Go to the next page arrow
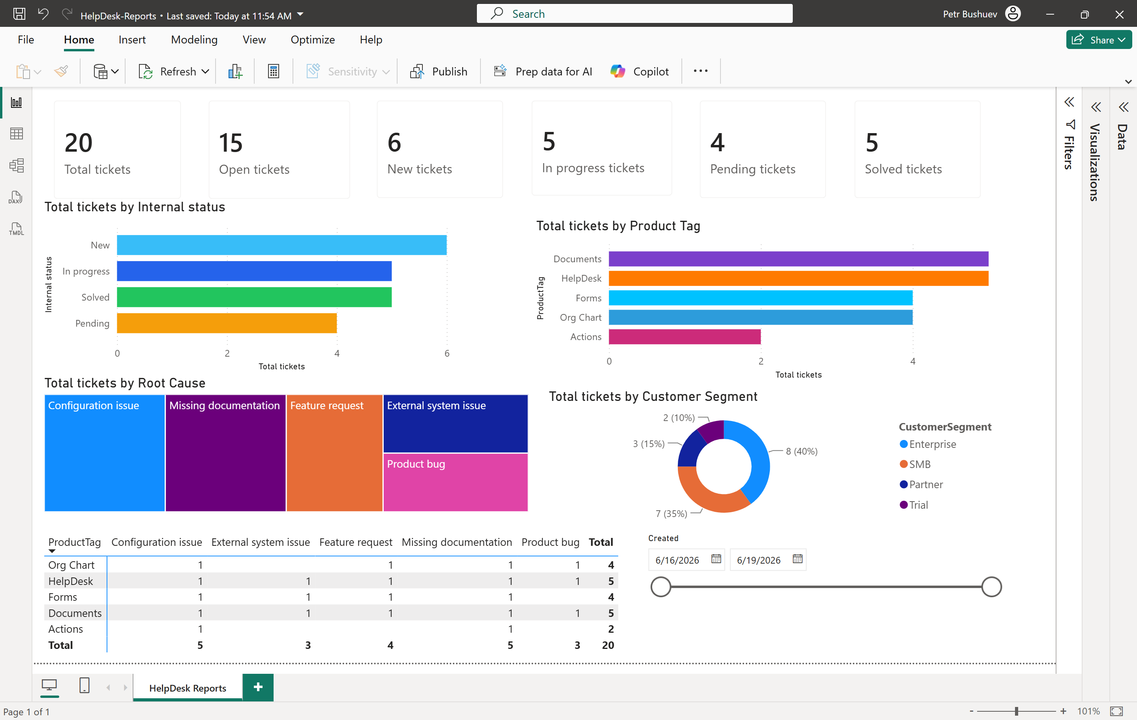 click(125, 687)
